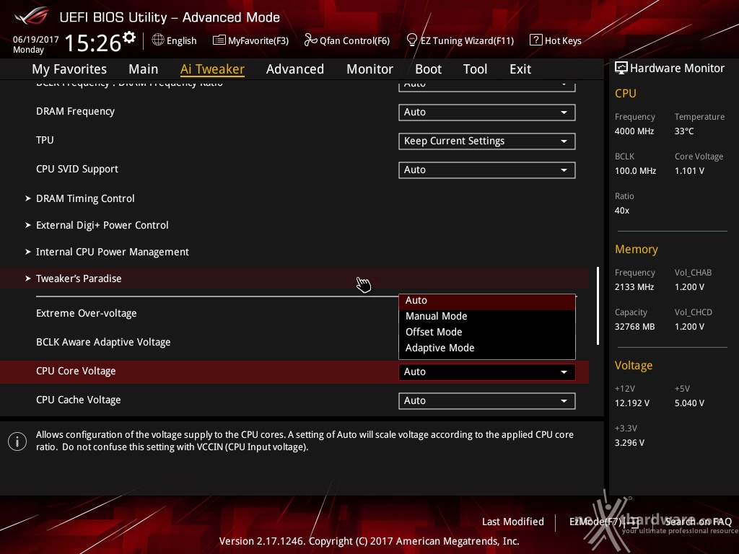The width and height of the screenshot is (739, 554).
Task: Click the ROG logo icon
Action: pyautogui.click(x=32, y=16)
